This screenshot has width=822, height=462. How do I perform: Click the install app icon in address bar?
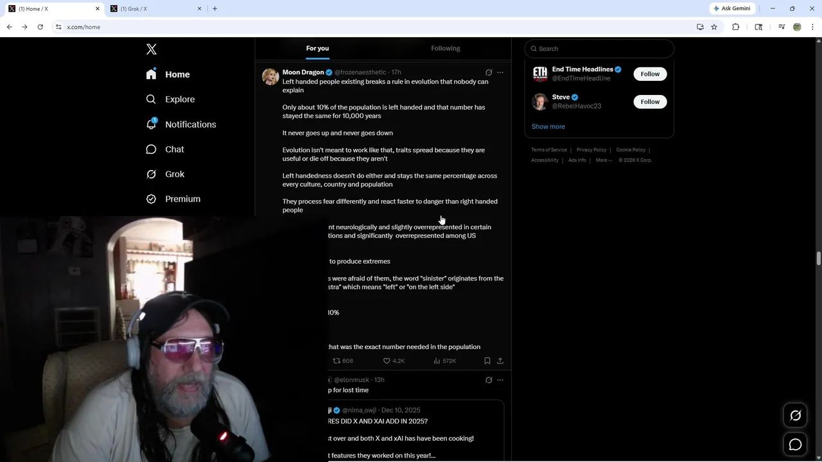click(700, 27)
